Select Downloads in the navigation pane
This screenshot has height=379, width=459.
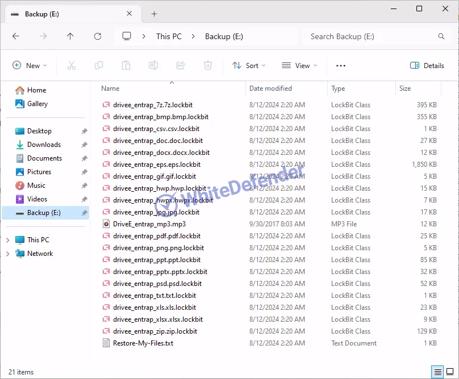(44, 145)
